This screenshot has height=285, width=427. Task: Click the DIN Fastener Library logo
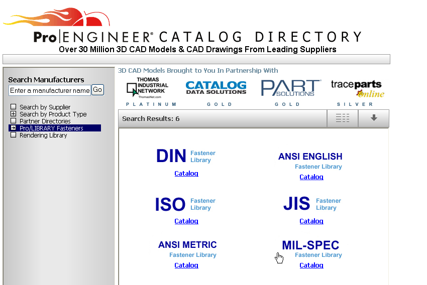pyautogui.click(x=186, y=156)
